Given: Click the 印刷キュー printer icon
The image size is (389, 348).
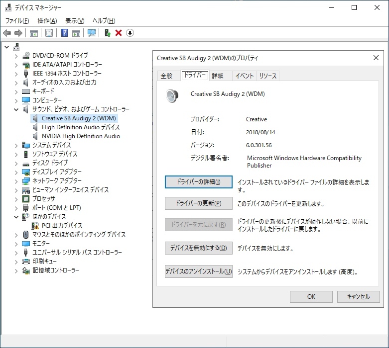Looking at the screenshot, I should click(26, 261).
